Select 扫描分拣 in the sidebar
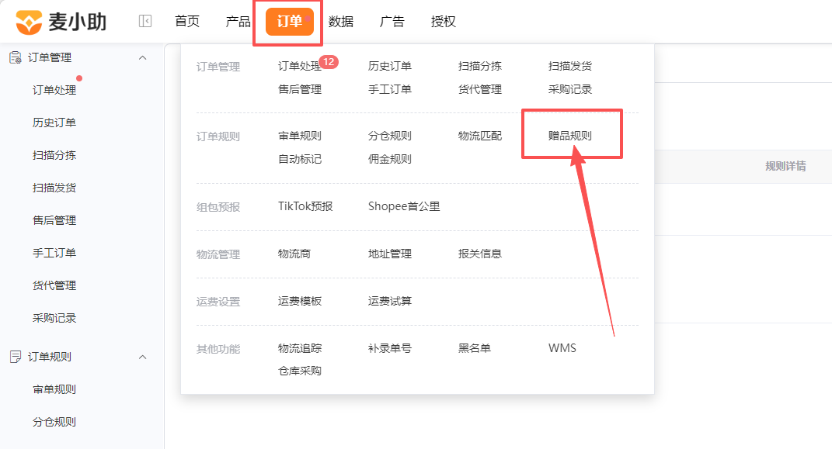This screenshot has height=449, width=832. pyautogui.click(x=54, y=155)
